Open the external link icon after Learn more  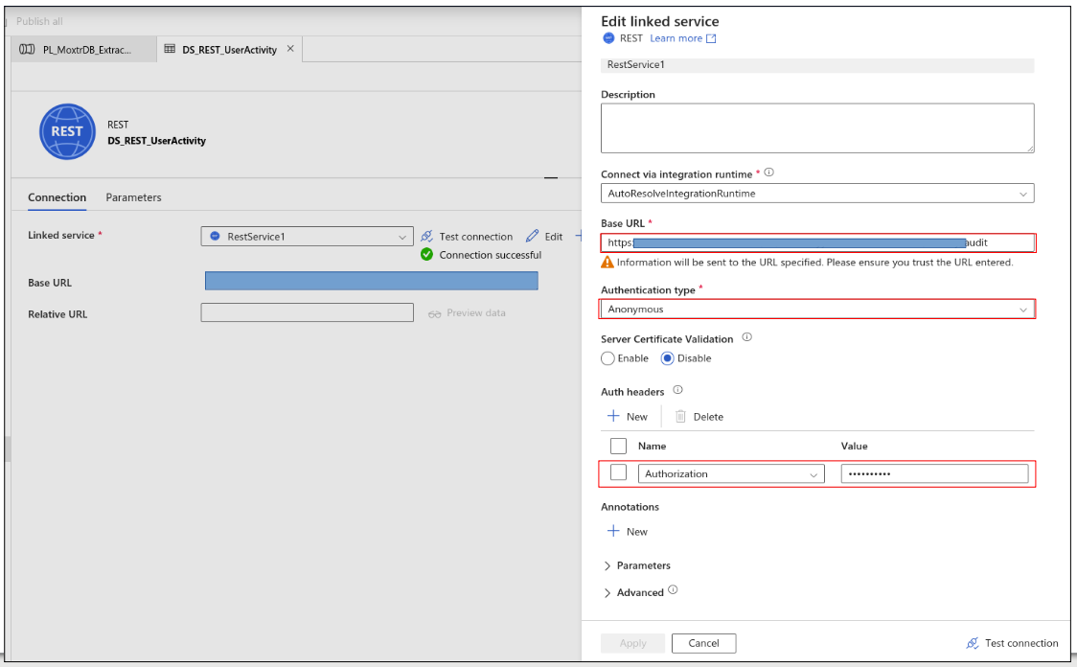tap(711, 38)
